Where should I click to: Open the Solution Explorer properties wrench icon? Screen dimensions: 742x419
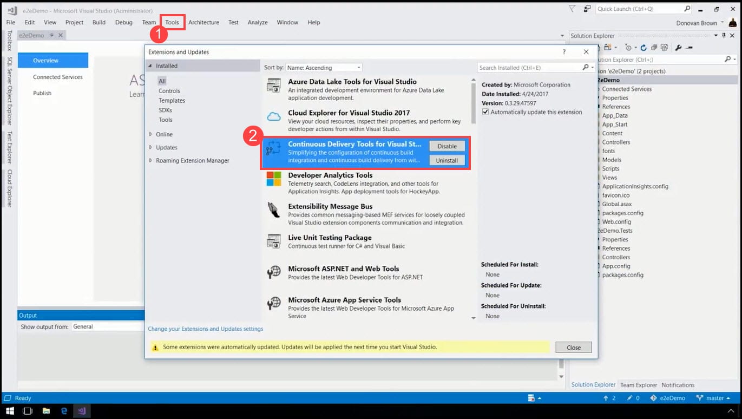point(678,48)
